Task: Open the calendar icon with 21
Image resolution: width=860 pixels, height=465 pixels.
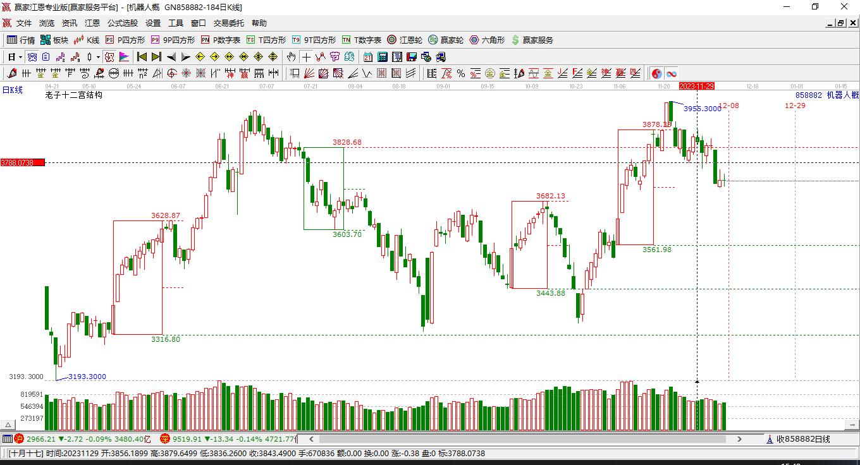Action: point(368,57)
